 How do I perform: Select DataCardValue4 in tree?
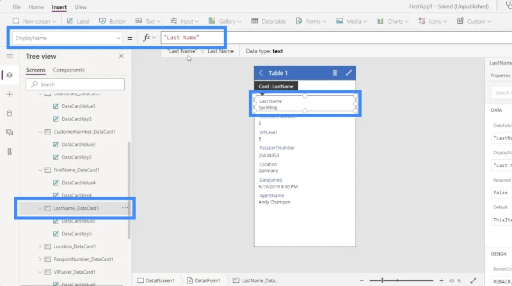coord(78,182)
